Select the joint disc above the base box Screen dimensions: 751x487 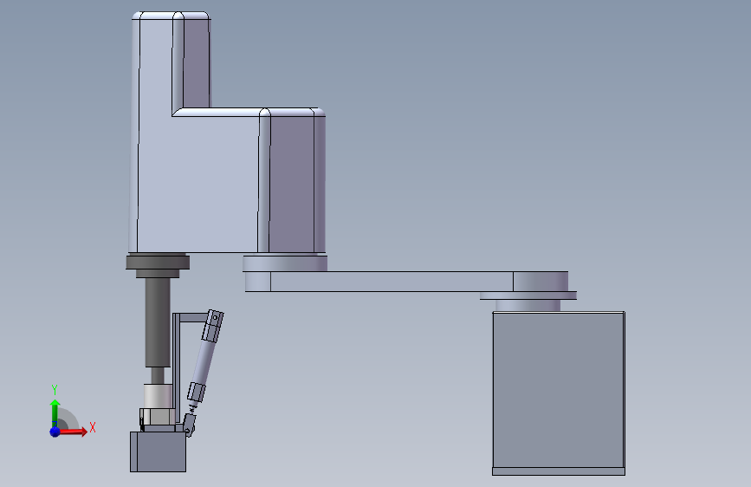coord(528,295)
